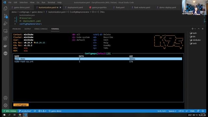
Task: Open the new terminal launch profile dropdown
Action: [195, 29]
